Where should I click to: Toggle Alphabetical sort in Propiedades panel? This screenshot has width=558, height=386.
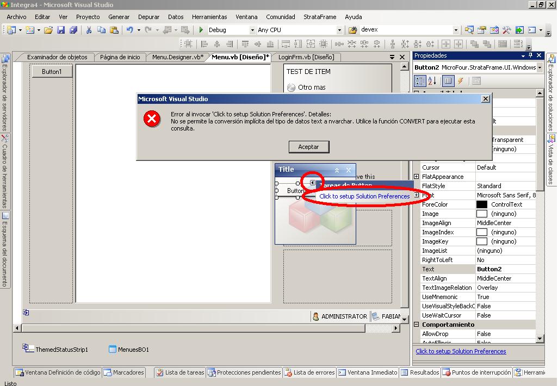(x=432, y=81)
